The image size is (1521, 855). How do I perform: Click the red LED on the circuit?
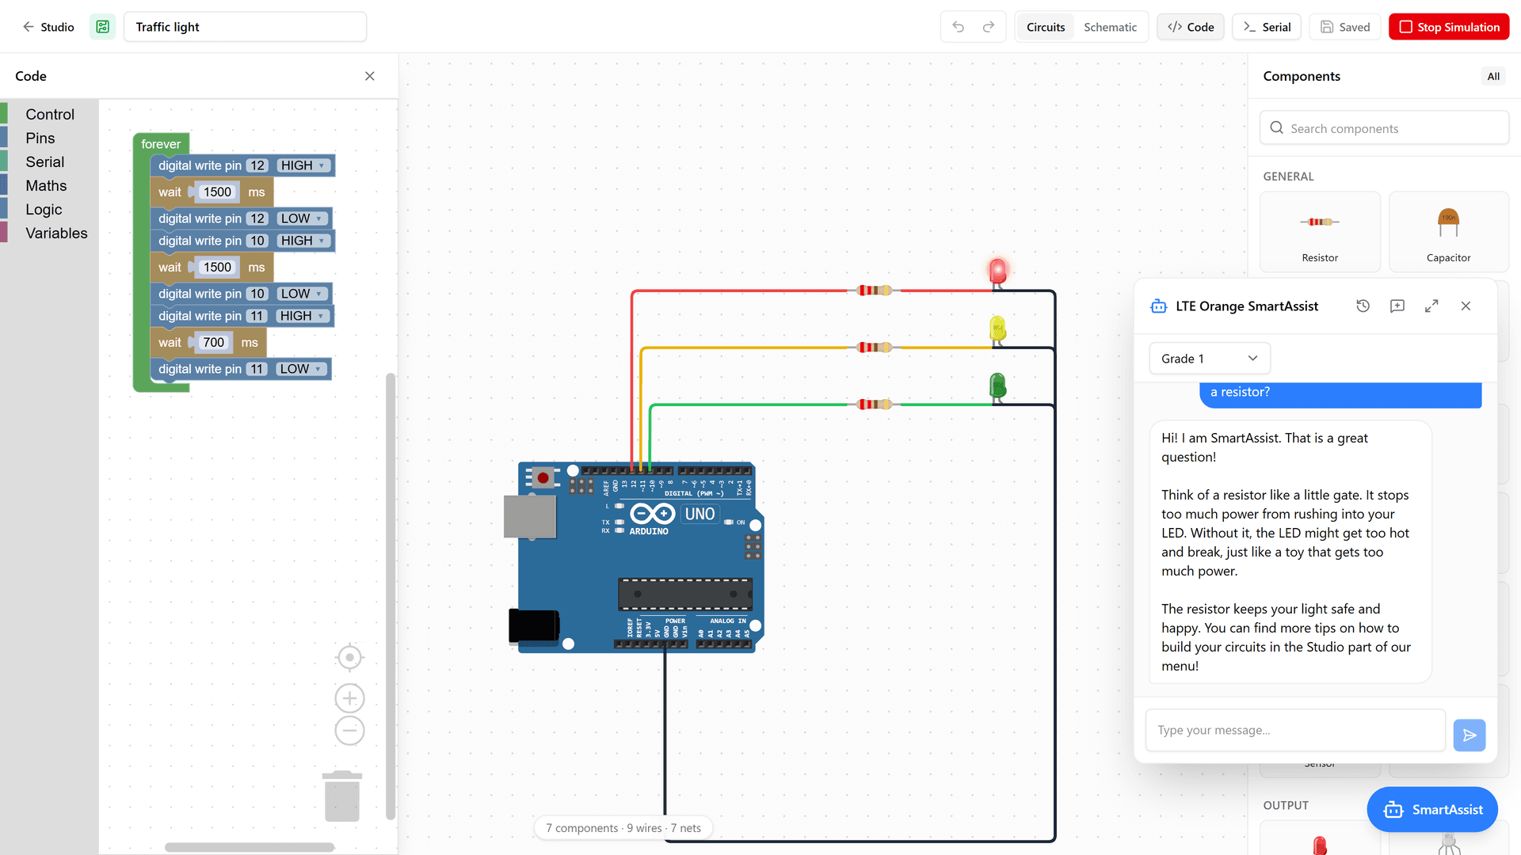point(998,272)
